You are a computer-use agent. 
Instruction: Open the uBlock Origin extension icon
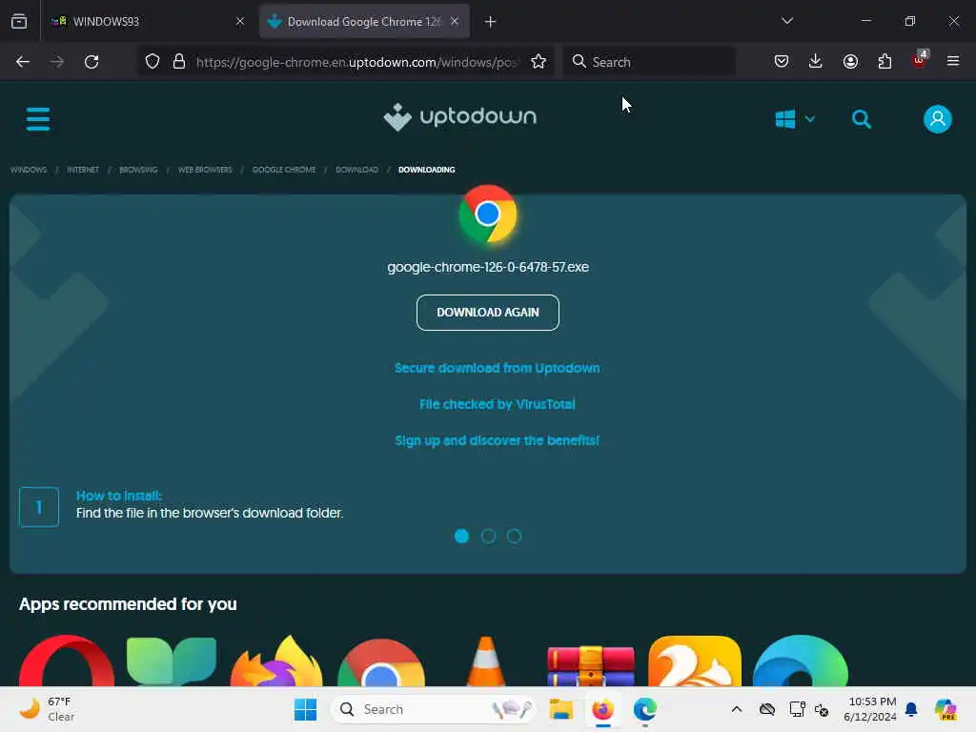(919, 60)
